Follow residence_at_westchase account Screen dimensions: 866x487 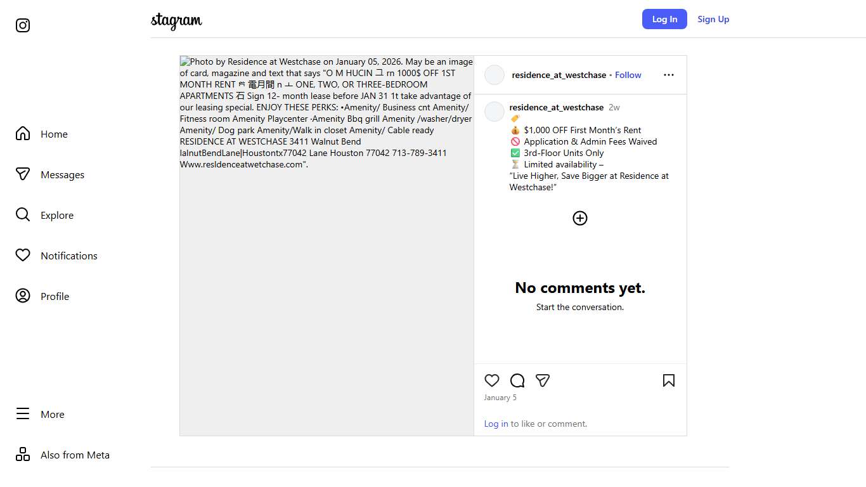[x=628, y=75]
